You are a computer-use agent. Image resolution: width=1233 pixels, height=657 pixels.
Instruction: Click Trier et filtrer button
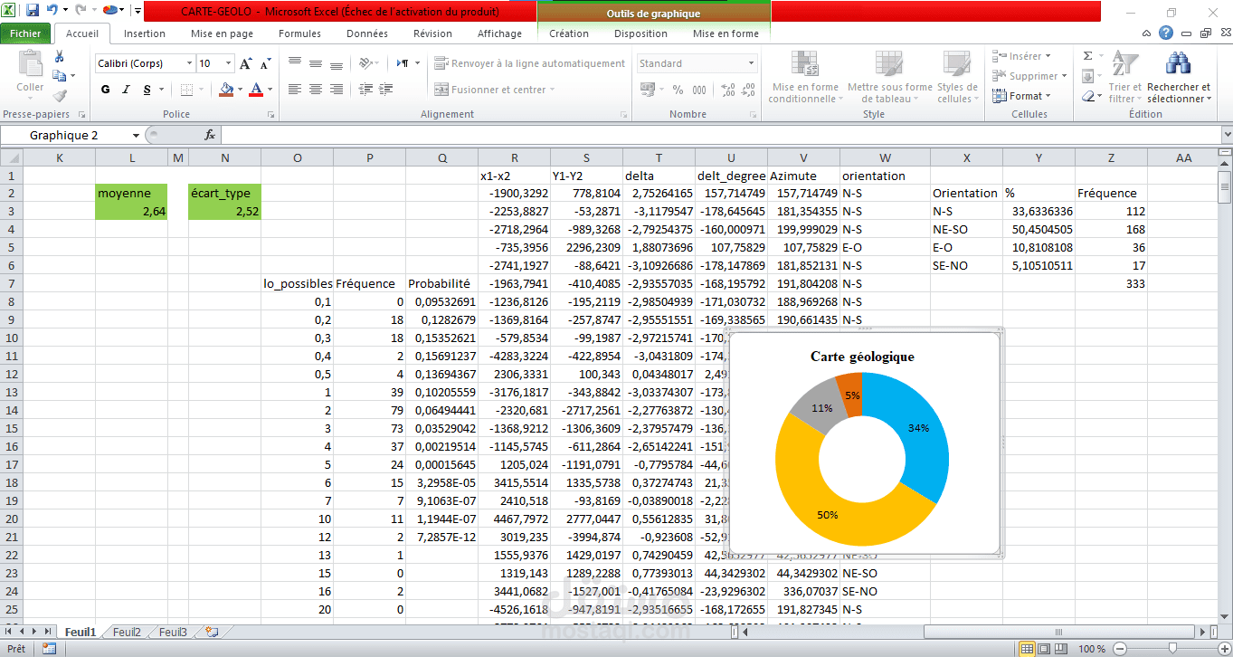pos(1124,79)
